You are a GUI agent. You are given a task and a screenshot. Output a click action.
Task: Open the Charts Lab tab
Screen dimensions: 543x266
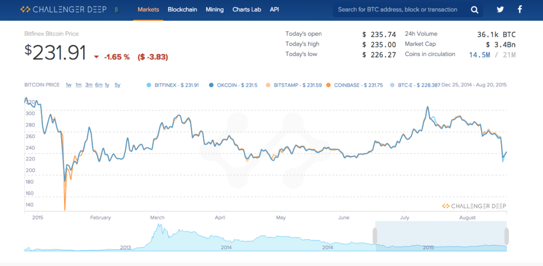[x=247, y=10]
